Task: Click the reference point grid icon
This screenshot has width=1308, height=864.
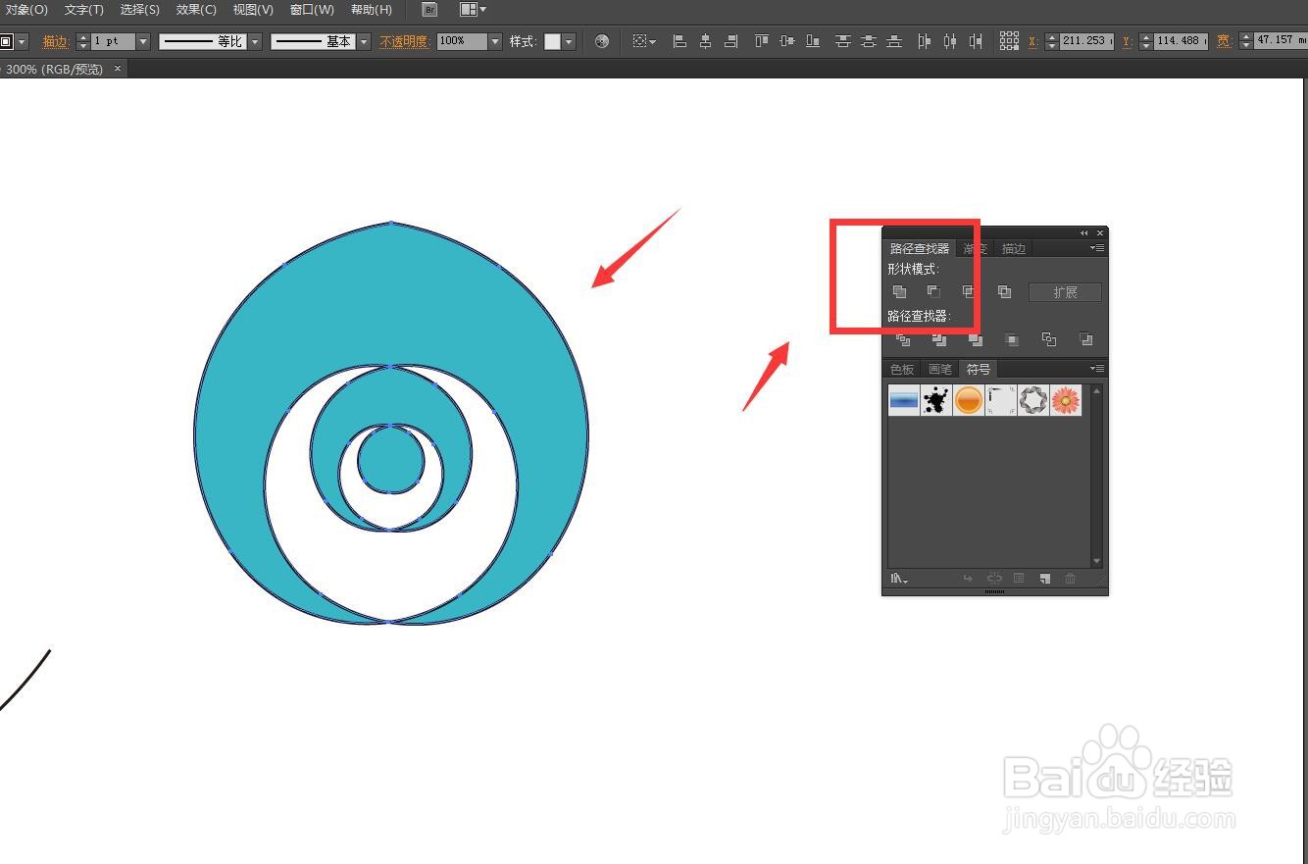Action: (1009, 41)
